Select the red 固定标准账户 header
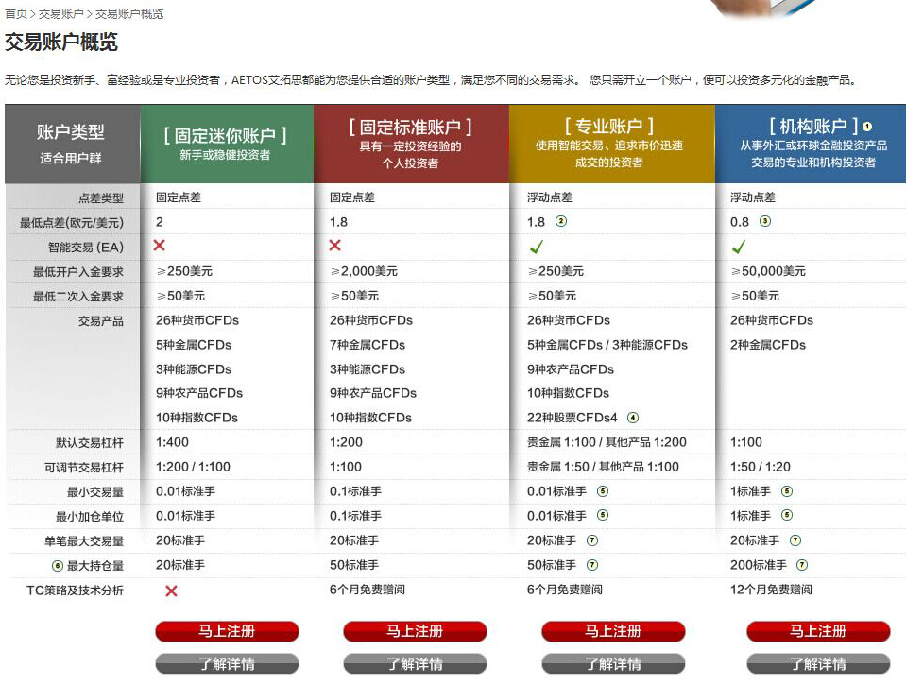The image size is (906, 685). [411, 144]
